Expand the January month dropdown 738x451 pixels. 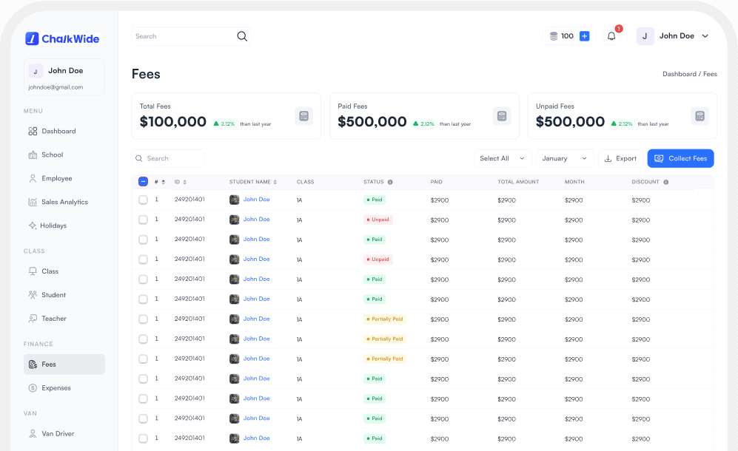[x=565, y=158]
